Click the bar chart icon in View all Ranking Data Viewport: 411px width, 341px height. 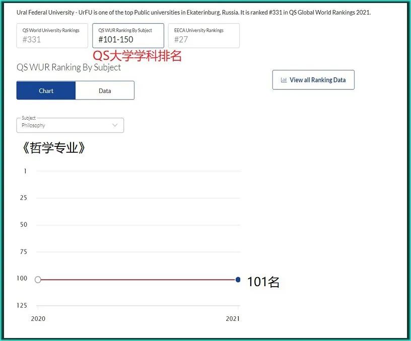point(284,79)
